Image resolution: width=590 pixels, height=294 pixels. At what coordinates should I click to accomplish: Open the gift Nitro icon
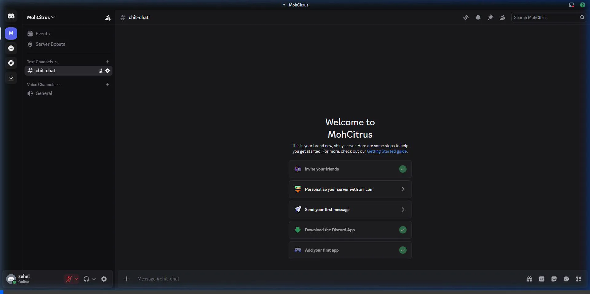[529, 279]
